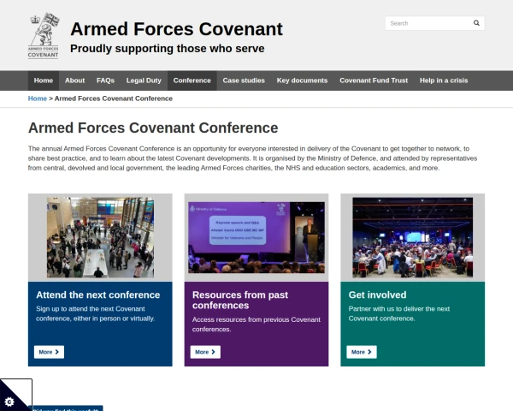Open Case studies from the nav bar
The height and width of the screenshot is (411, 513).
pyautogui.click(x=244, y=80)
